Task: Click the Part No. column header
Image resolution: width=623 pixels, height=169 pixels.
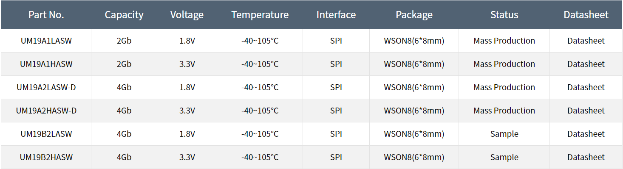Action: 46,15
